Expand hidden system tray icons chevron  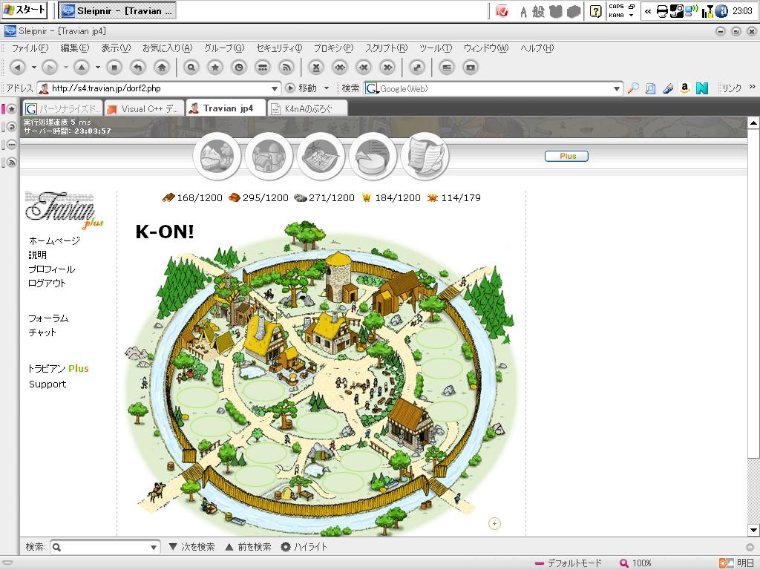(647, 11)
